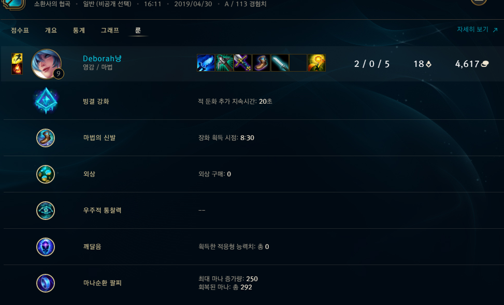Select the Manaflow Band ring rune icon
This screenshot has width=504, height=305.
click(x=46, y=283)
